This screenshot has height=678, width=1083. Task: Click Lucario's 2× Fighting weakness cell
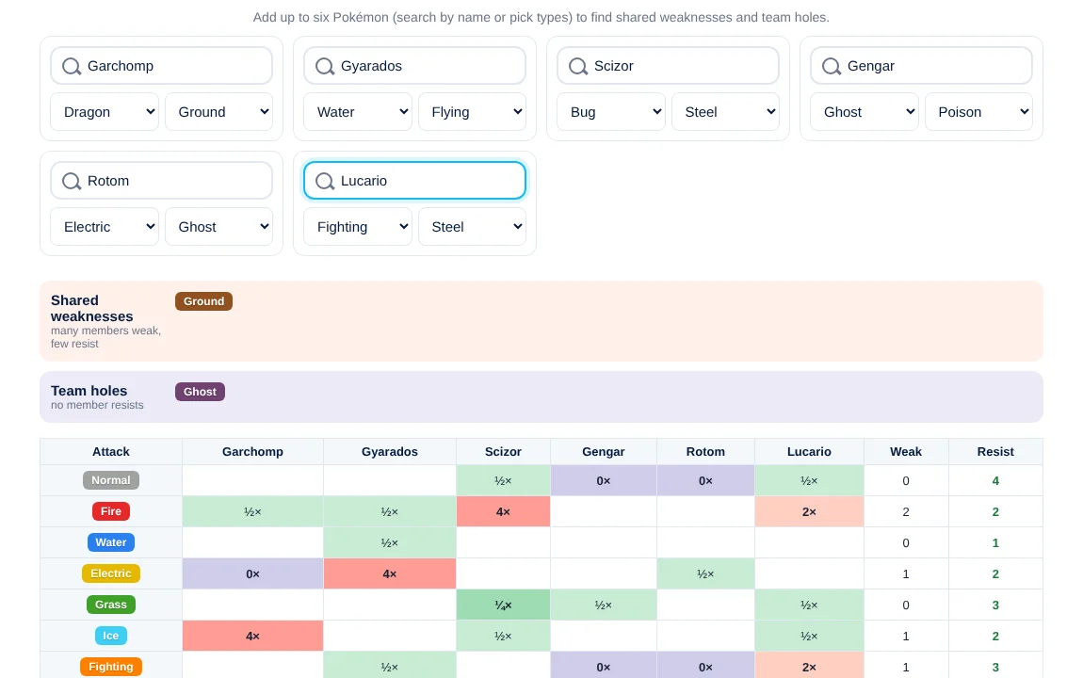tap(809, 665)
